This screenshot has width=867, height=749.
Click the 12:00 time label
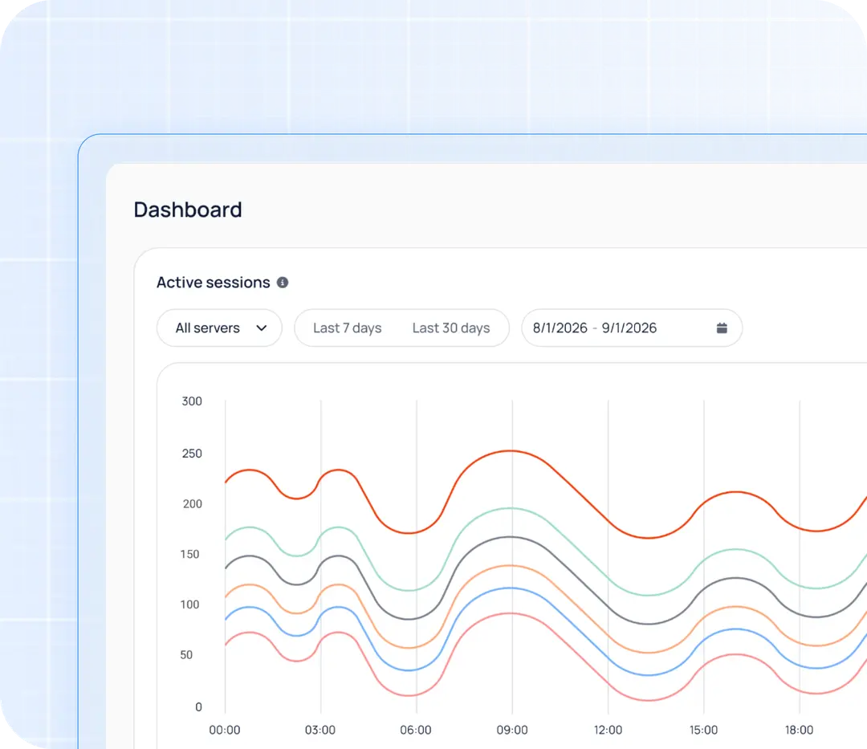[x=608, y=730]
